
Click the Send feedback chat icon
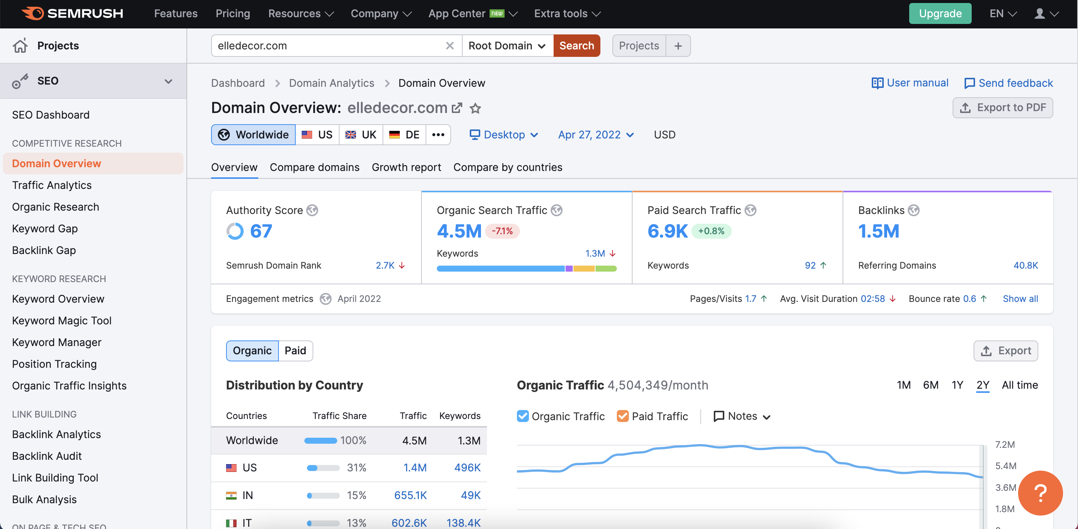[969, 83]
